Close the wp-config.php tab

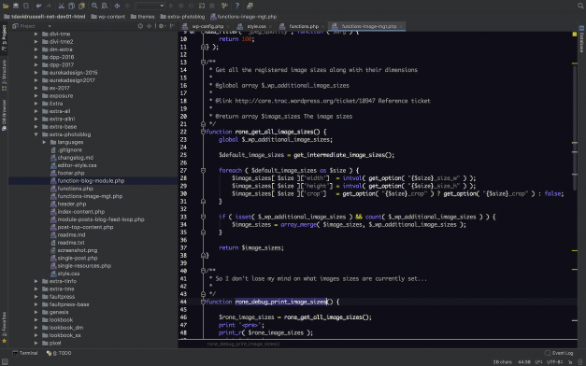(x=228, y=26)
